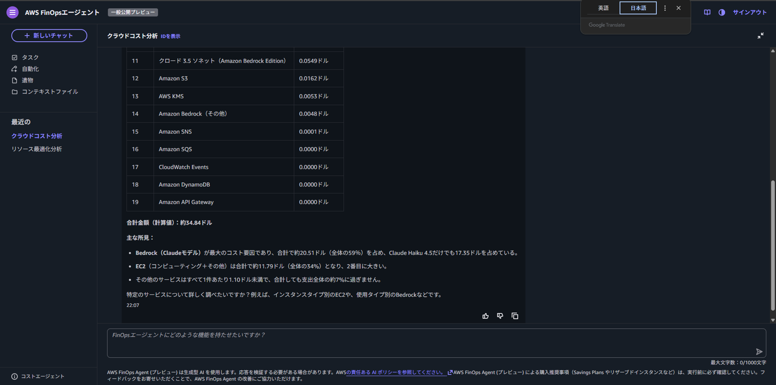776x385 pixels.
Task: Open 自動化 in the sidebar
Action: click(x=30, y=69)
